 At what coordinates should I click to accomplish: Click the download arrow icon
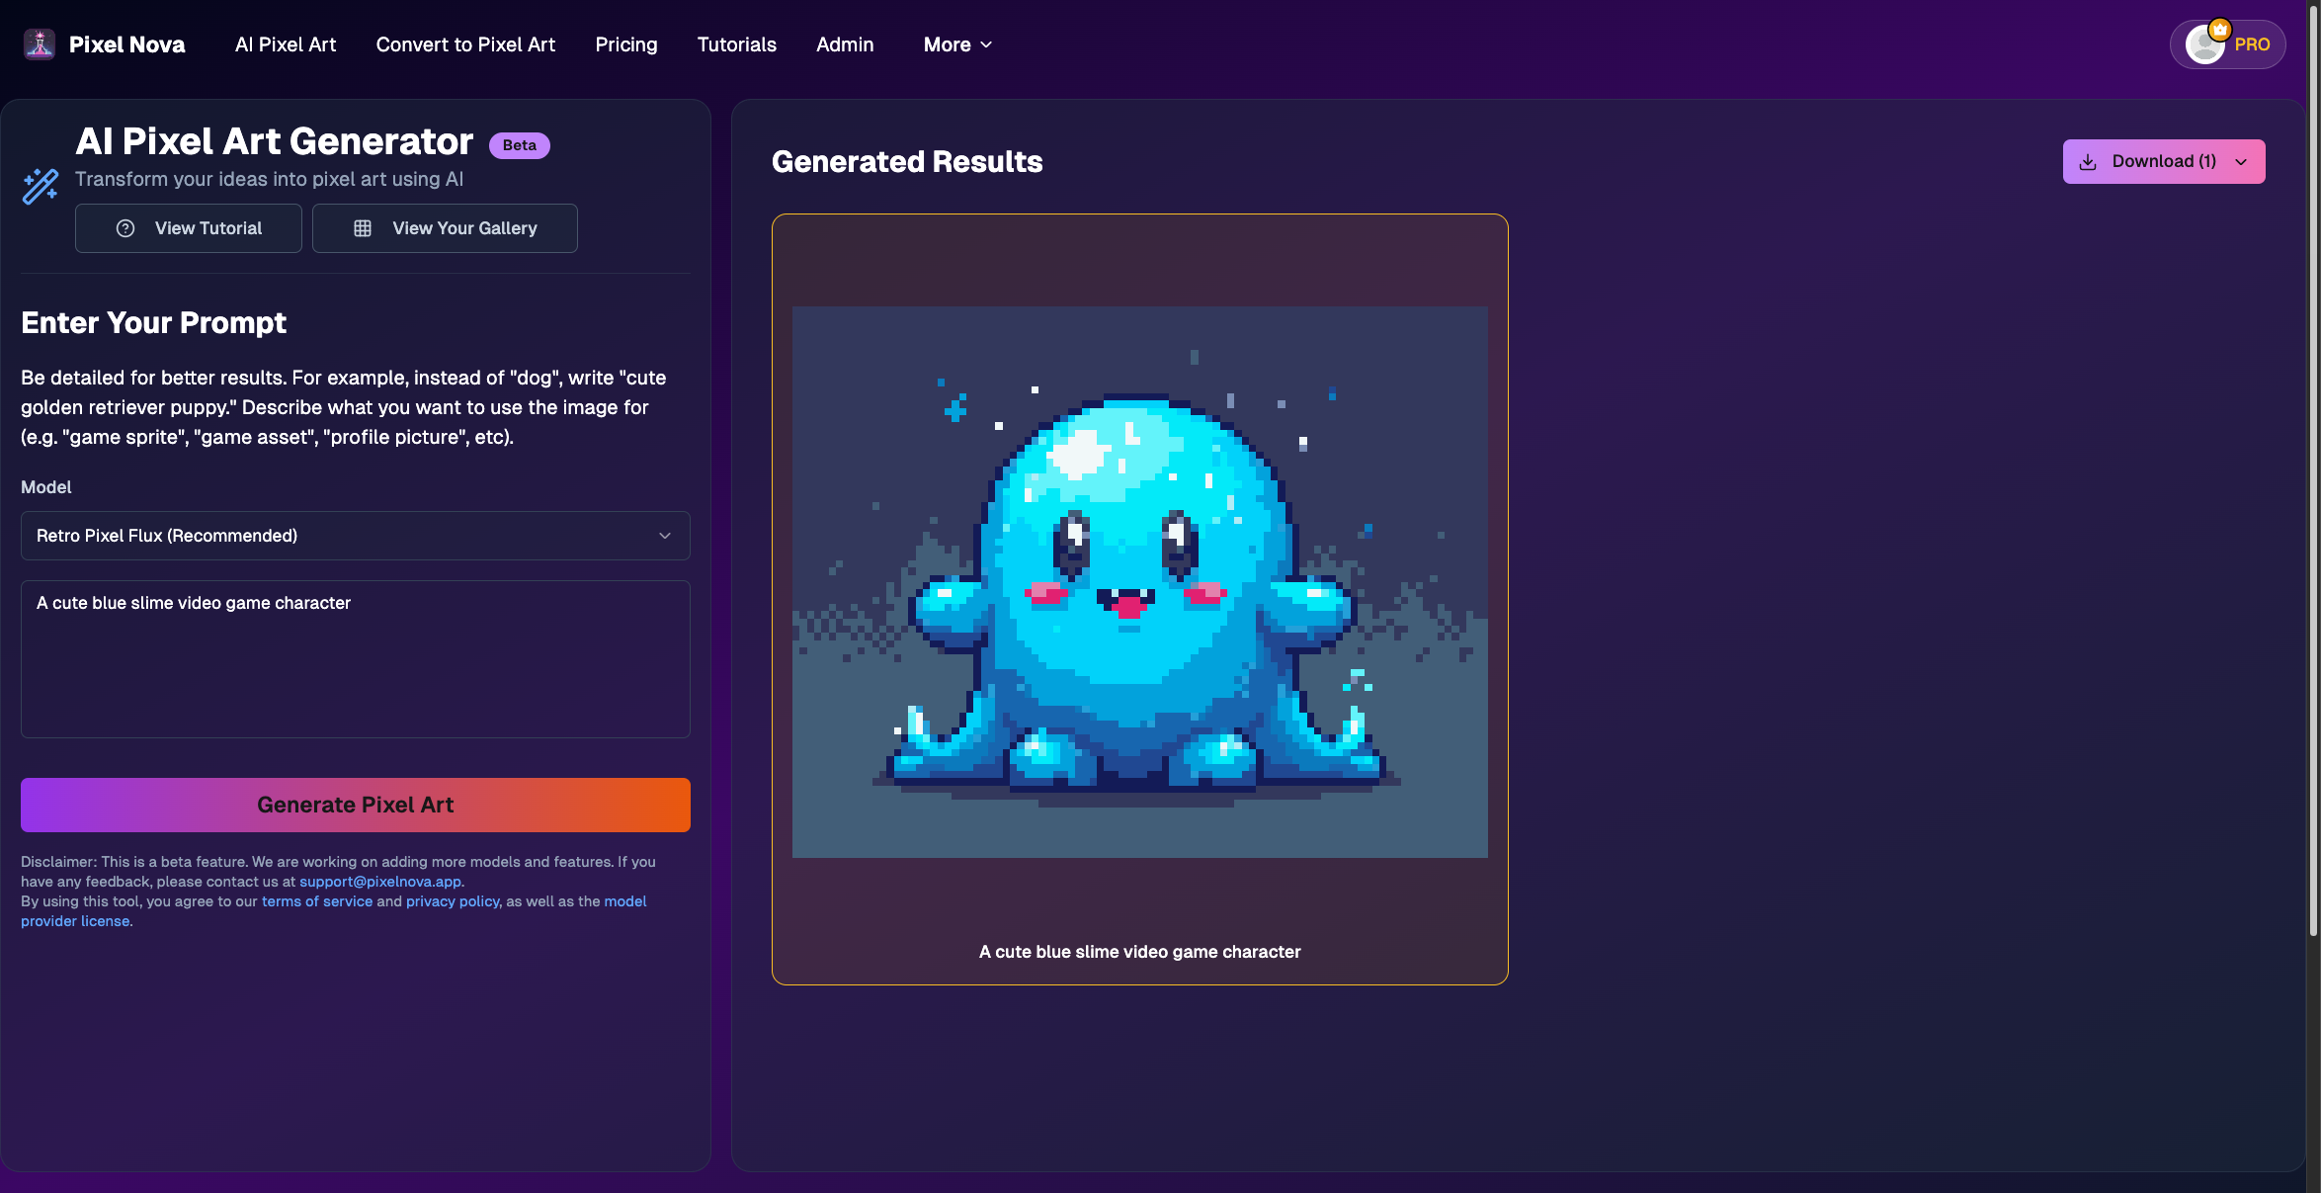click(x=2088, y=162)
